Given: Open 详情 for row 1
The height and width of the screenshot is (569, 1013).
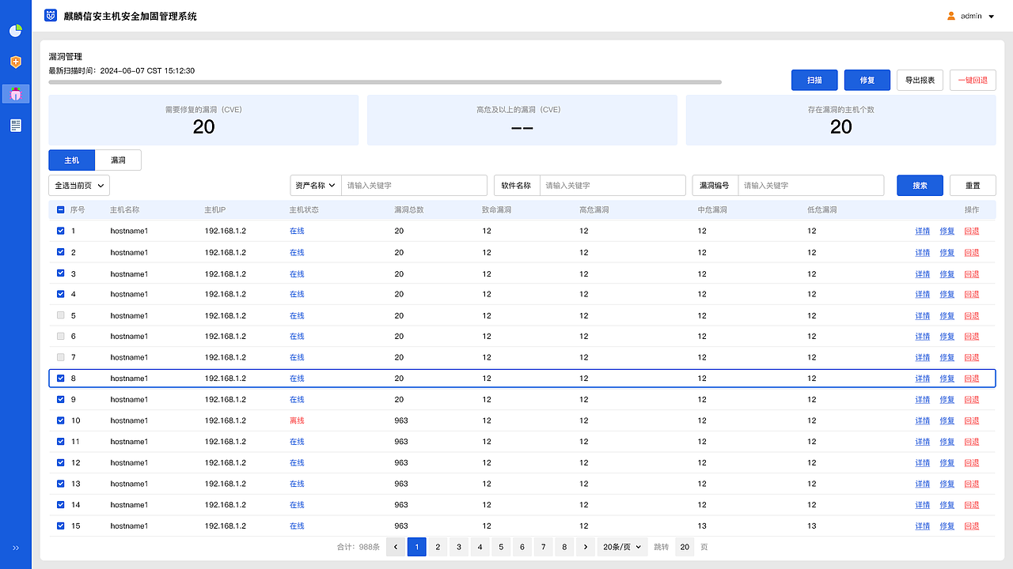Looking at the screenshot, I should coord(923,231).
